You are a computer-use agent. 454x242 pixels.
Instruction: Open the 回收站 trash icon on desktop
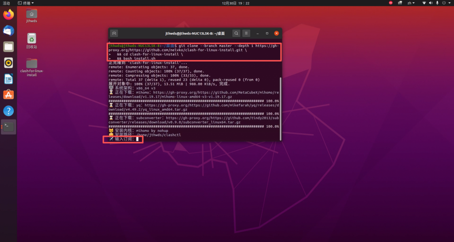(31, 40)
